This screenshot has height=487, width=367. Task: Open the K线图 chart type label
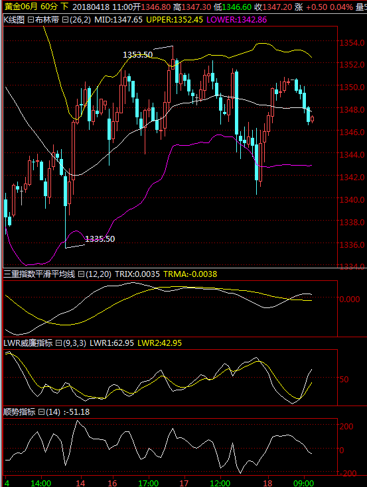click(x=15, y=20)
